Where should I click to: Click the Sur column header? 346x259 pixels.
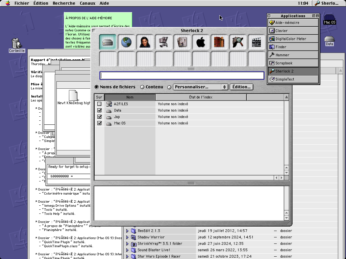tap(99, 97)
